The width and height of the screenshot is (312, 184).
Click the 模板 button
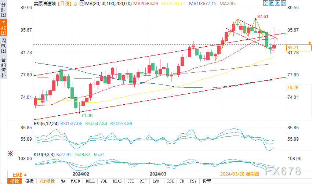(29, 181)
